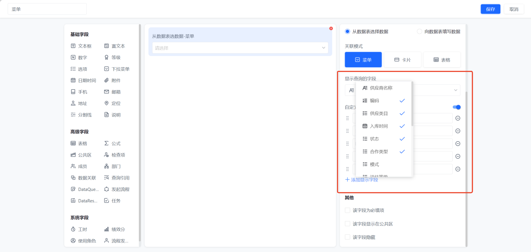531x252 pixels.
Task: Choose the 地址 field
Action: pos(79,103)
